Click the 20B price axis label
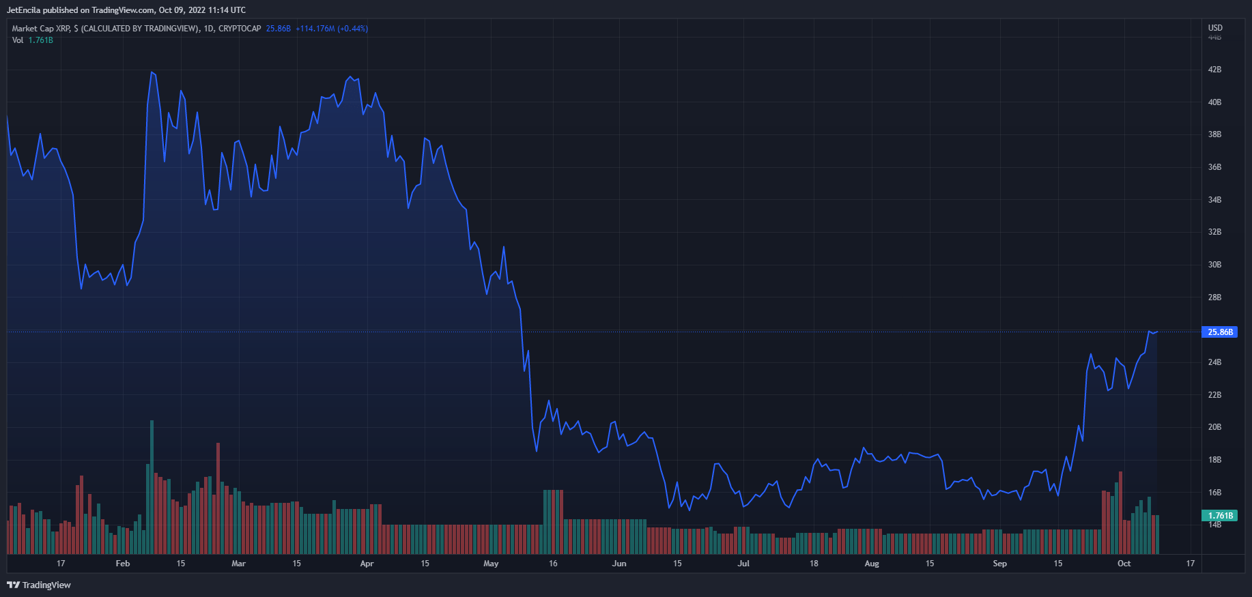Screen dimensions: 1252x597 click(1214, 427)
